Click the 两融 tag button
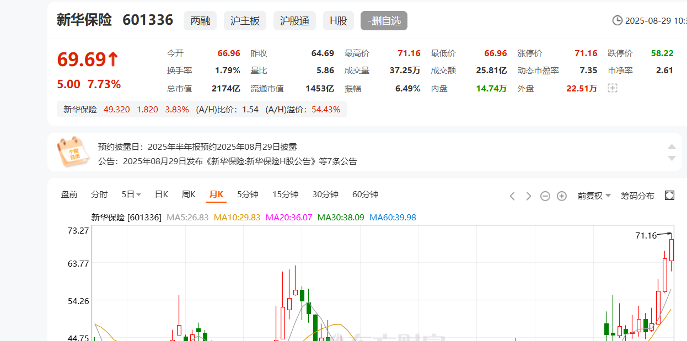This screenshot has height=341, width=687. [x=200, y=21]
